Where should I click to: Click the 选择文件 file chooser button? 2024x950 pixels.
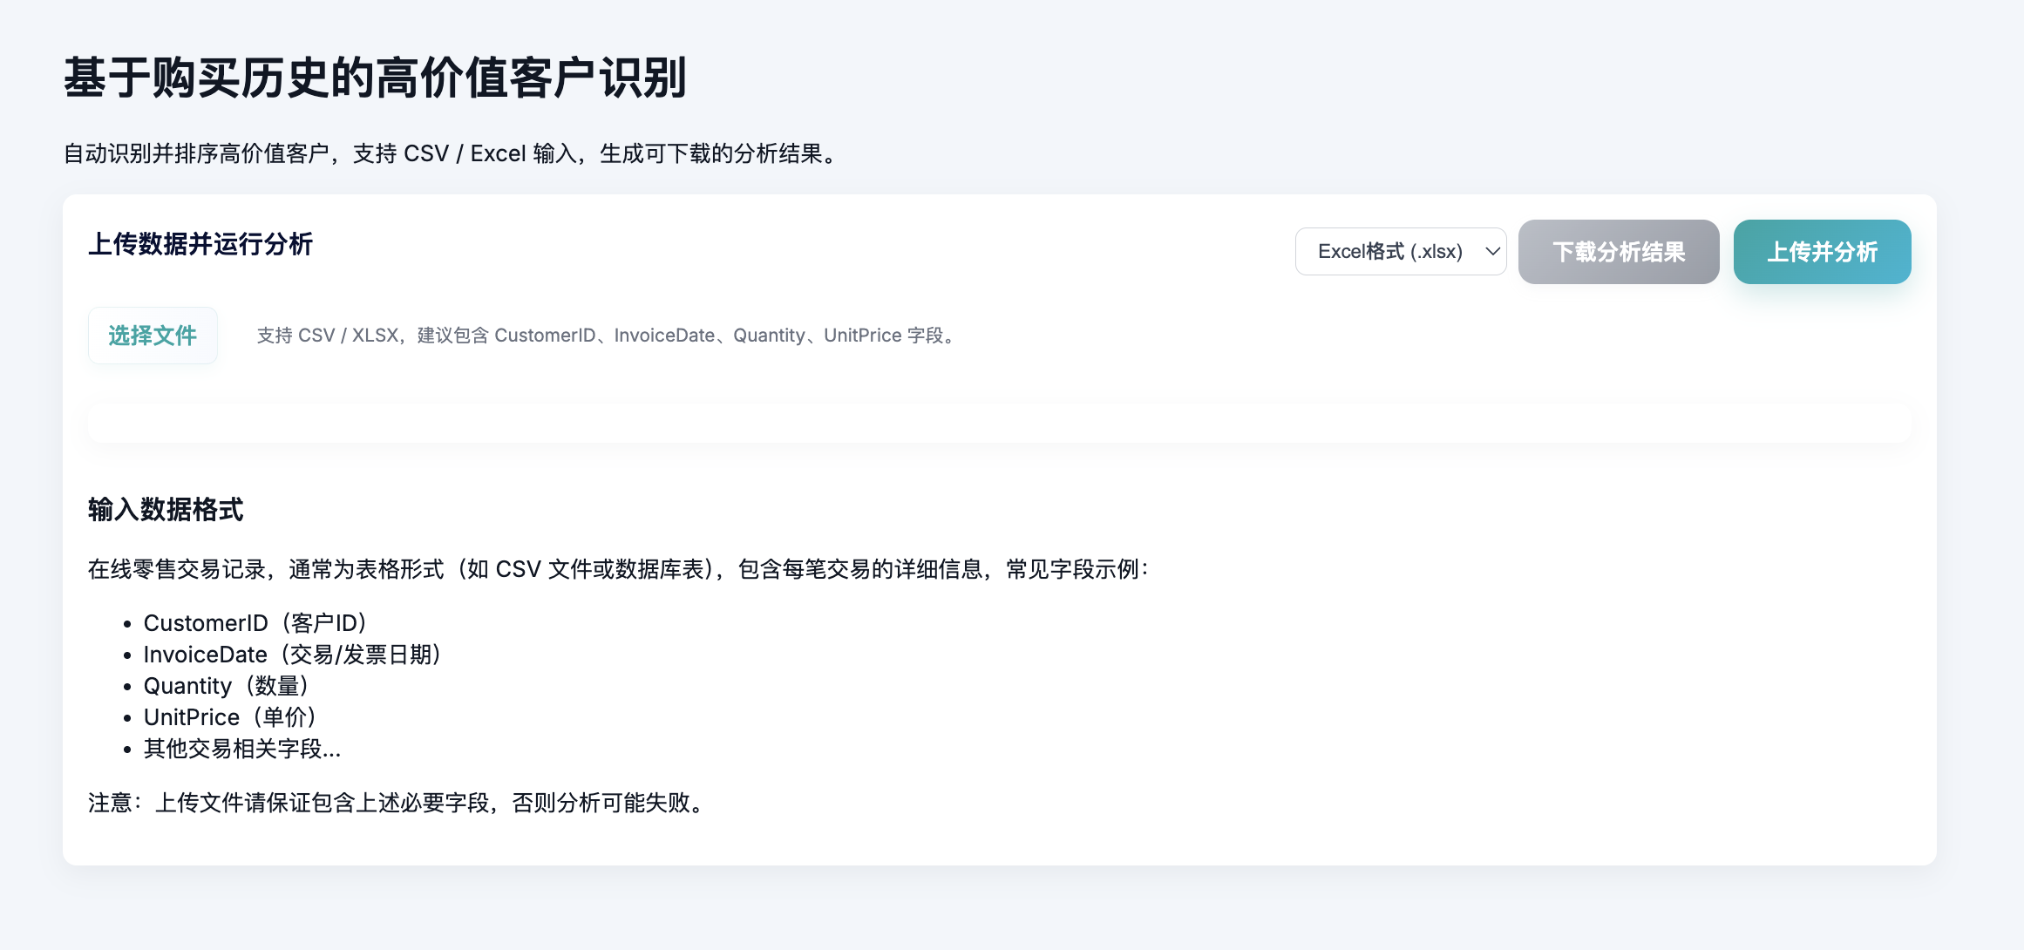tap(153, 336)
